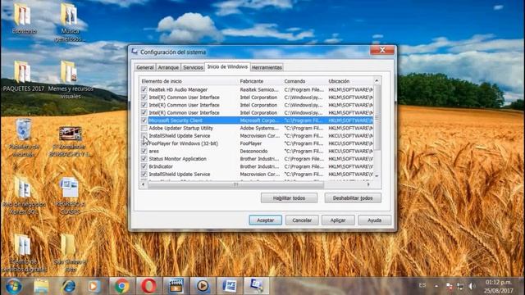Image resolution: width=525 pixels, height=295 pixels.
Task: Open the Giro de negocios folder
Action: pyautogui.click(x=24, y=196)
